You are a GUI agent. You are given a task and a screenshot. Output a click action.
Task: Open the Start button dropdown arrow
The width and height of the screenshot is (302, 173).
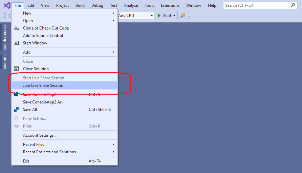pos(174,16)
